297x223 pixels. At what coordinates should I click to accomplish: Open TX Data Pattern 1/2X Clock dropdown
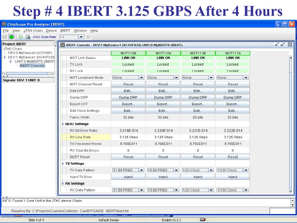tap(211, 170)
